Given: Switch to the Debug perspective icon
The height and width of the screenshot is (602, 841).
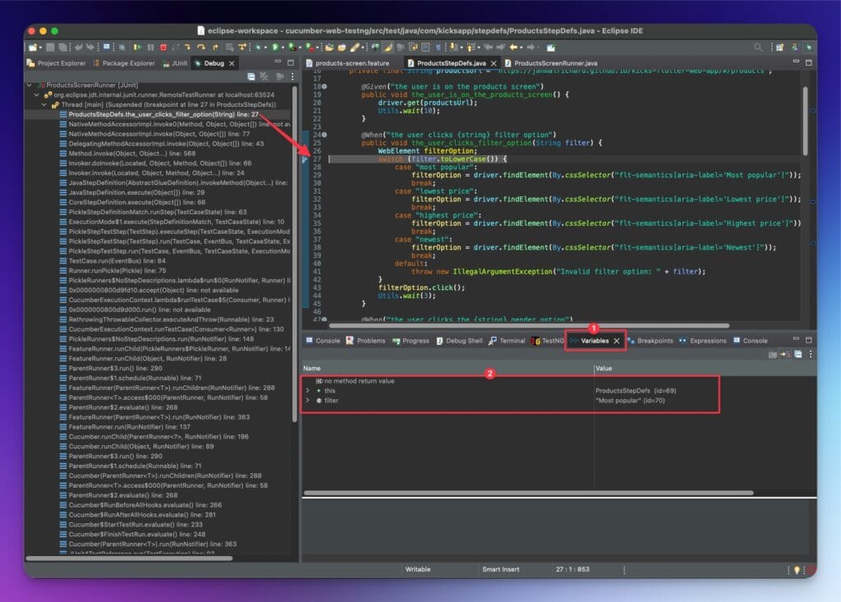Looking at the screenshot, I should (x=809, y=47).
